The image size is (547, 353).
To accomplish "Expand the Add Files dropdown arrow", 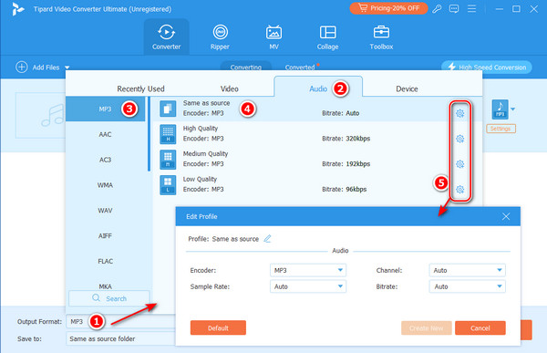I will tap(67, 67).
